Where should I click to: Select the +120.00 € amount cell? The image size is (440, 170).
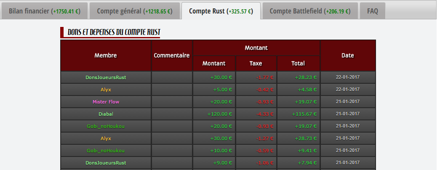click(x=220, y=114)
